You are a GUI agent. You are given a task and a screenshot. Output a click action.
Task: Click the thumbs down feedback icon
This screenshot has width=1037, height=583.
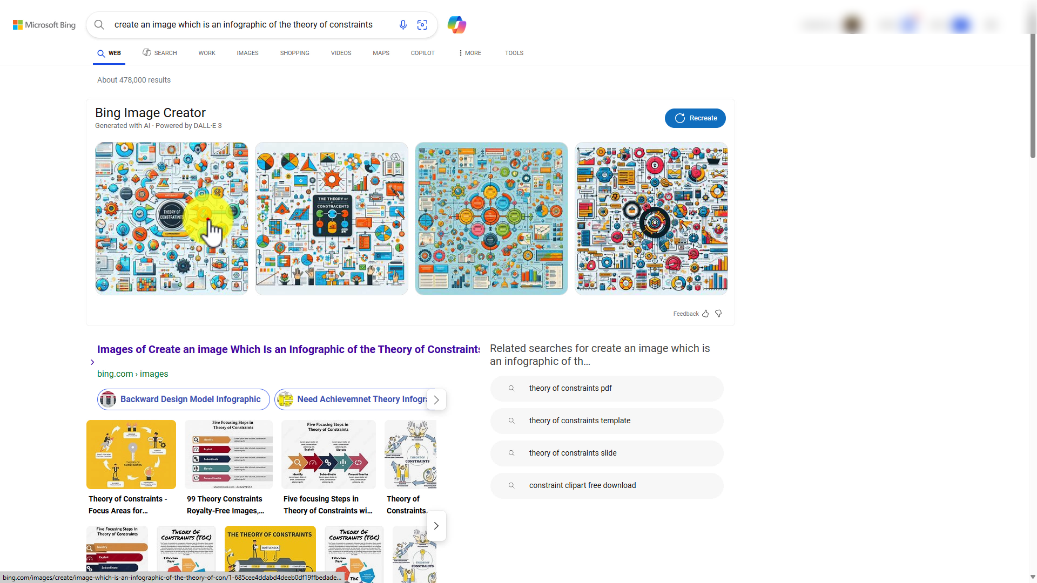tap(718, 314)
